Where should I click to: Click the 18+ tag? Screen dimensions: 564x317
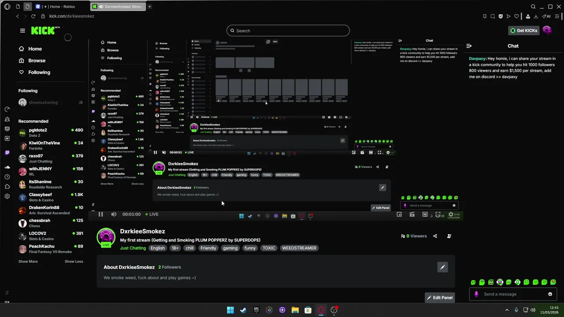[175, 248]
